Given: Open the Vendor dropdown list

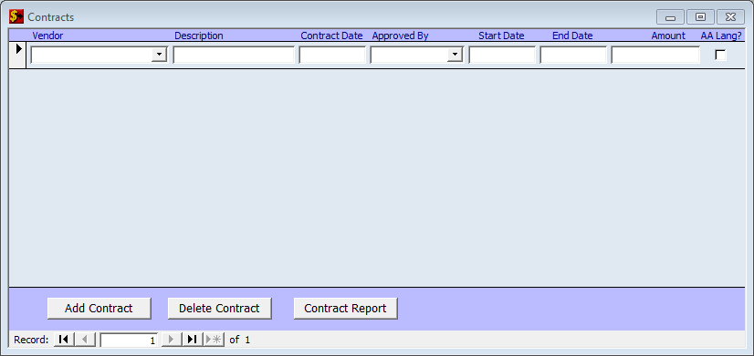Looking at the screenshot, I should point(159,55).
